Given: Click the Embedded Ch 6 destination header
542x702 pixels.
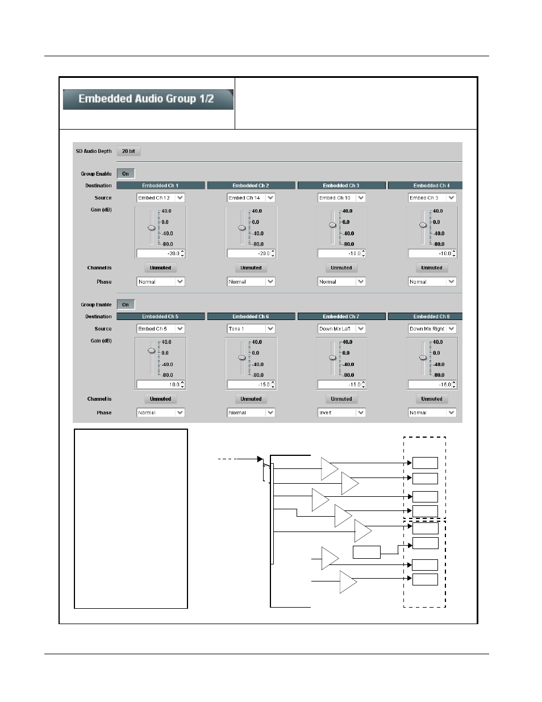Looking at the screenshot, I should (251, 317).
